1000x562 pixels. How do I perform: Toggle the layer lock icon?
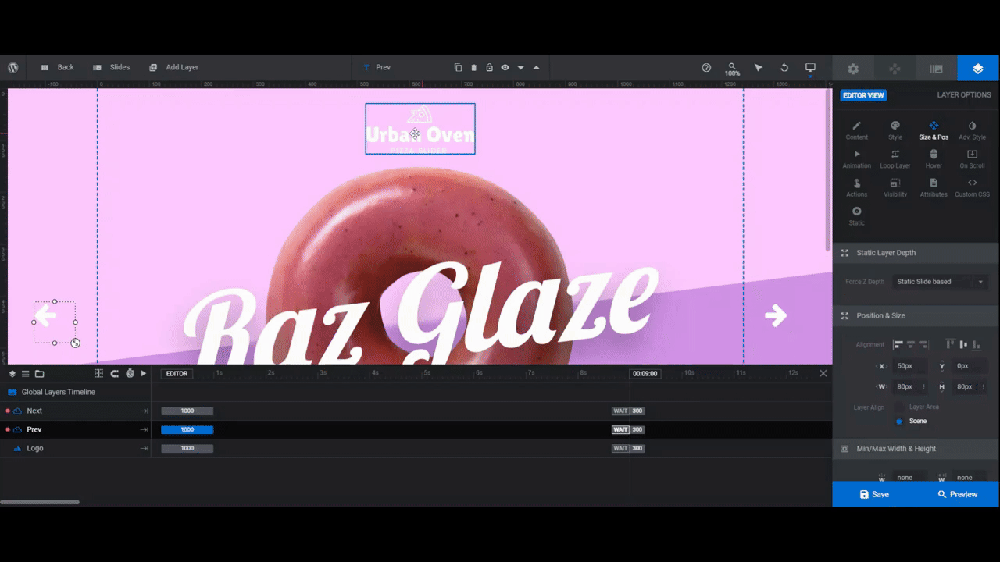point(489,68)
